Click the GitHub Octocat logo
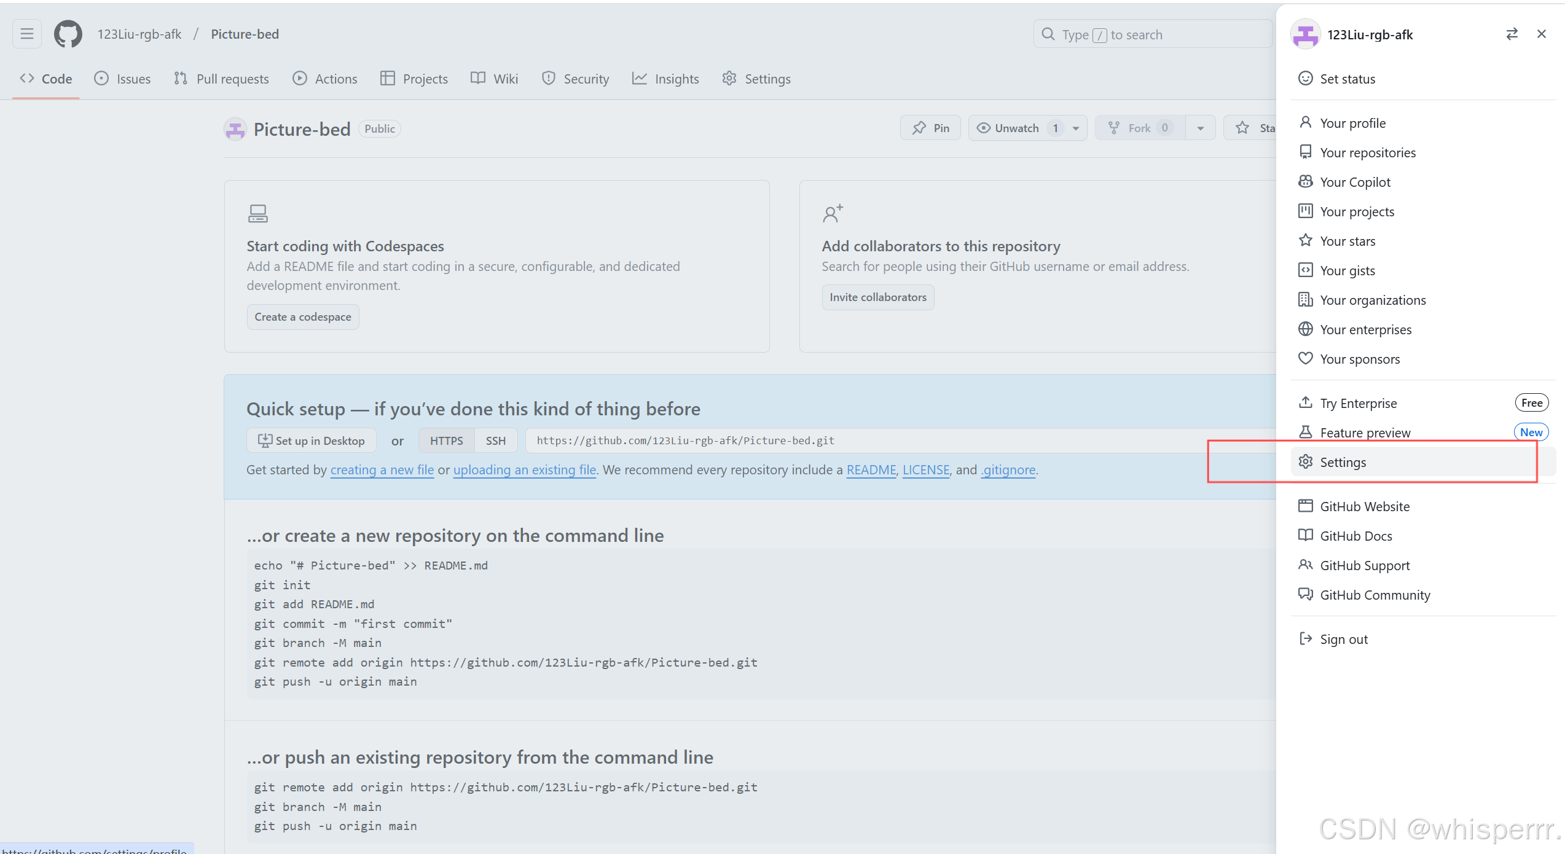Screen dimensions: 1565x854 [x=68, y=34]
